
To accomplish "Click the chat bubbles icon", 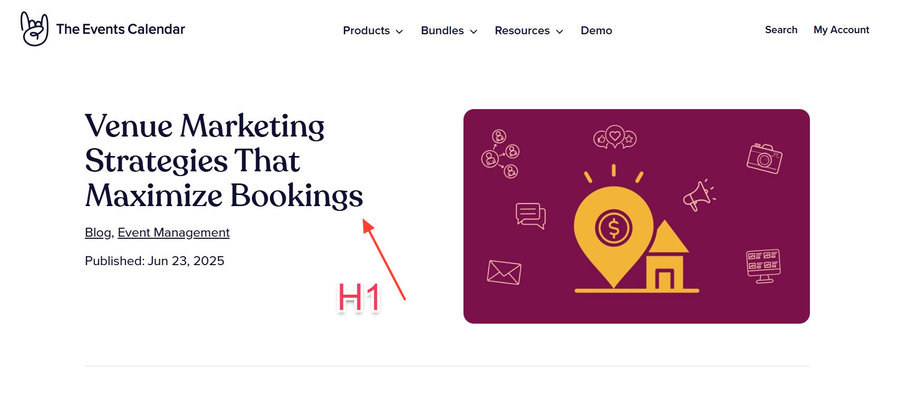I will (x=530, y=216).
